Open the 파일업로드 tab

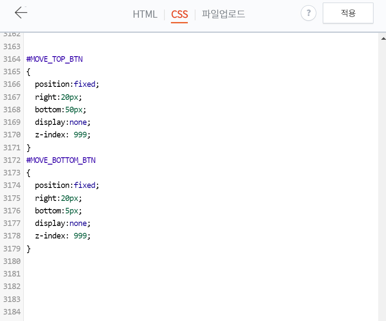[223, 14]
